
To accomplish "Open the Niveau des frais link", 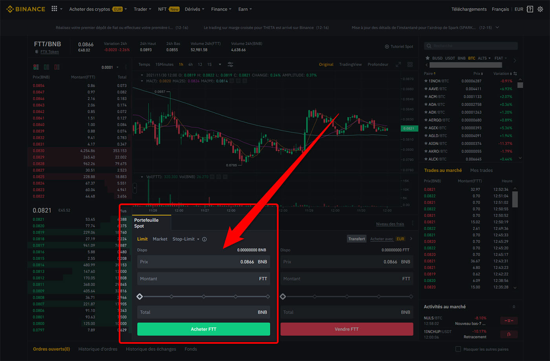I will point(390,224).
